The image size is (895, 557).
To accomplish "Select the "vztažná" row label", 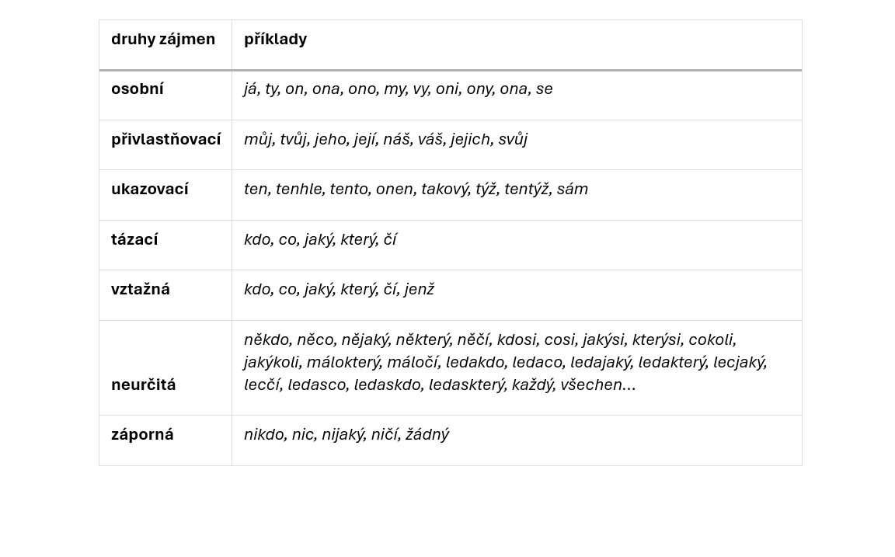I will 141,289.
